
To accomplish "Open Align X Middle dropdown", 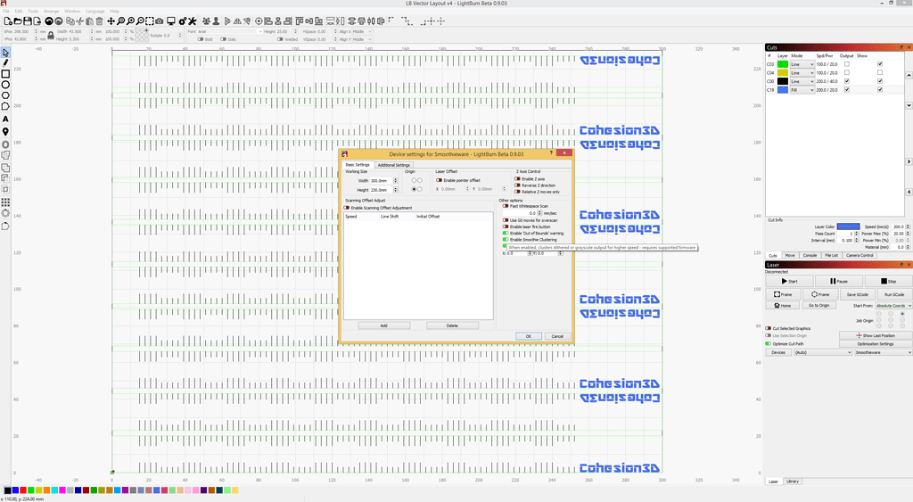I will (362, 31).
